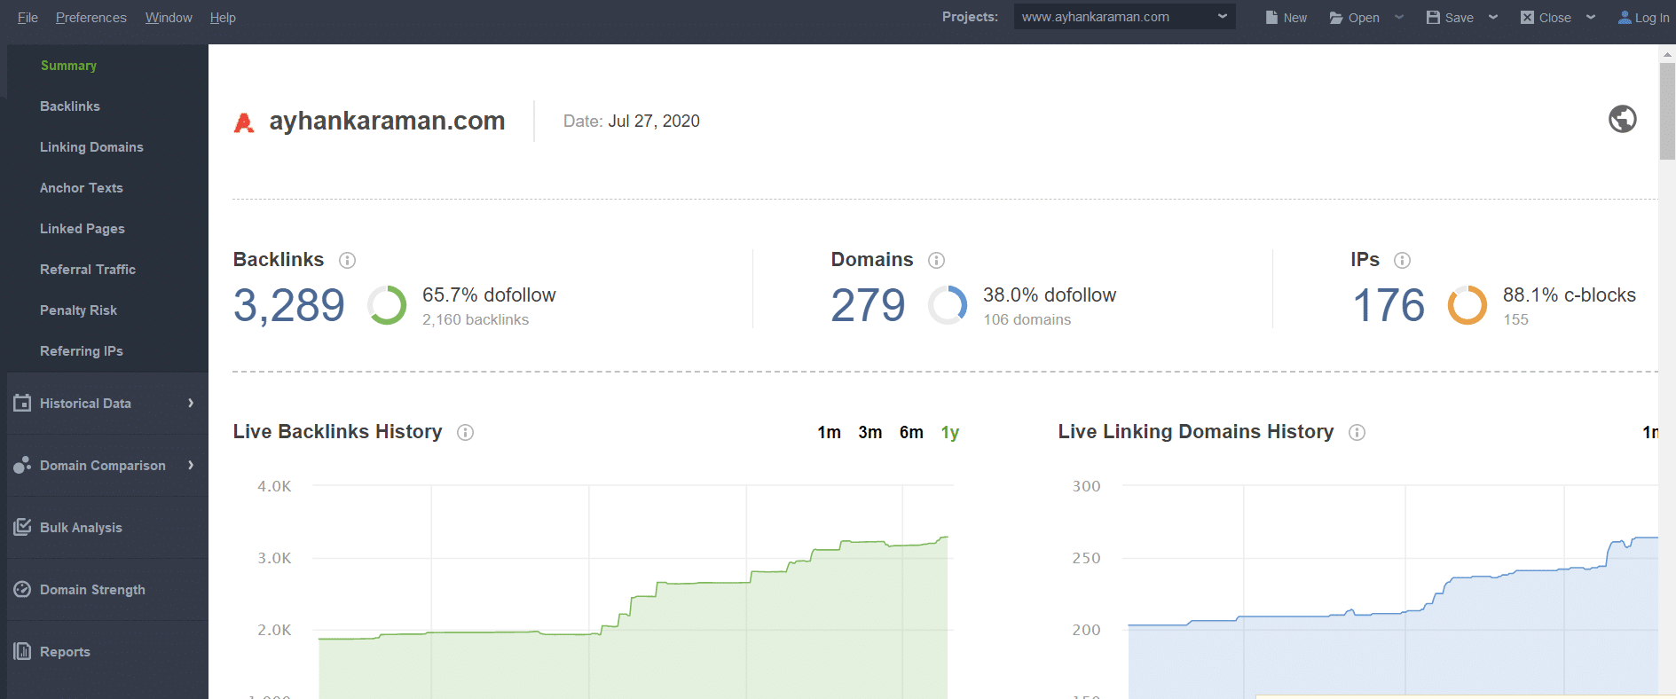The width and height of the screenshot is (1676, 699).
Task: Click the Bulk Analysis icon
Action: 22,527
